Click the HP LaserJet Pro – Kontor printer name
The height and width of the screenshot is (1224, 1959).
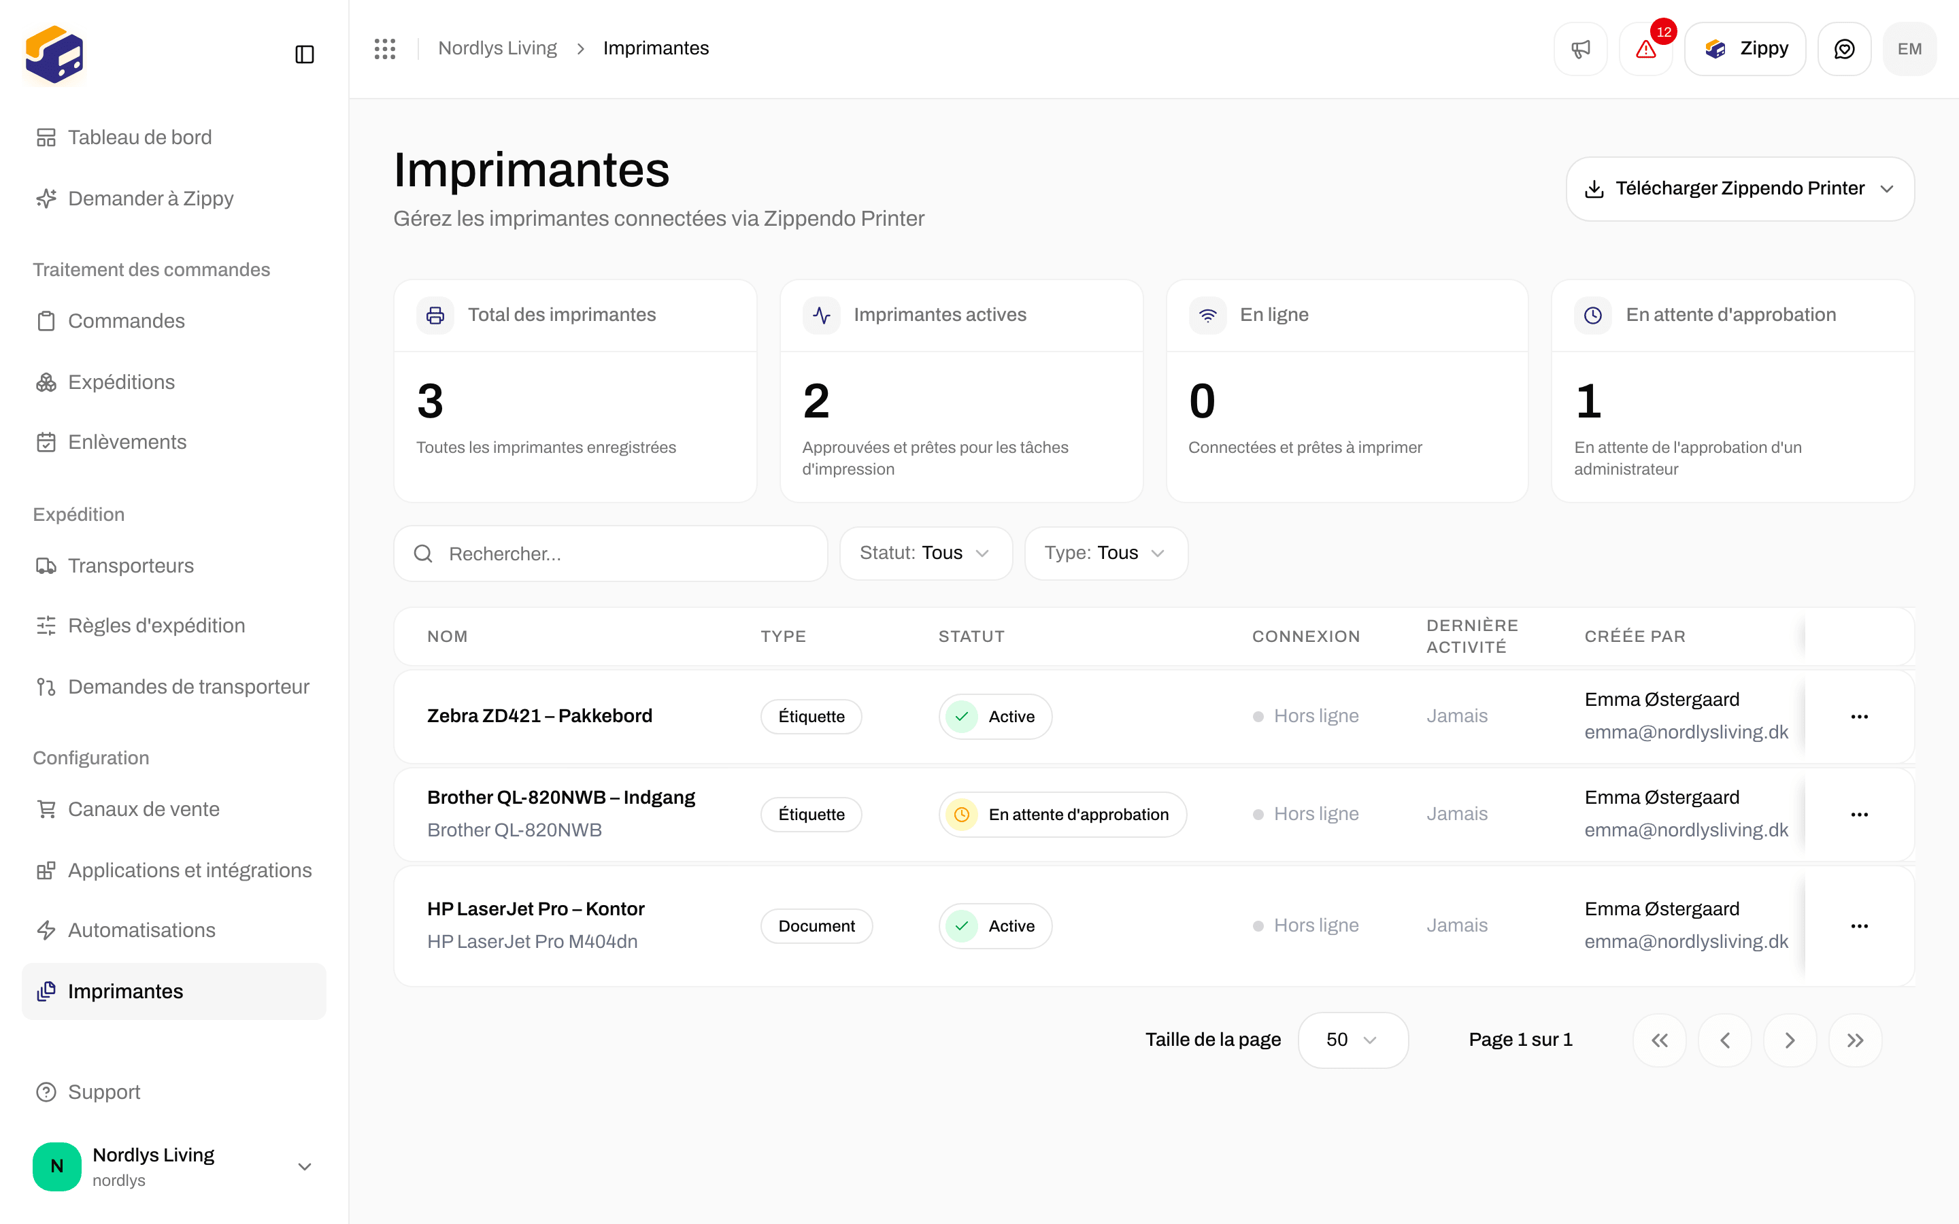536,909
